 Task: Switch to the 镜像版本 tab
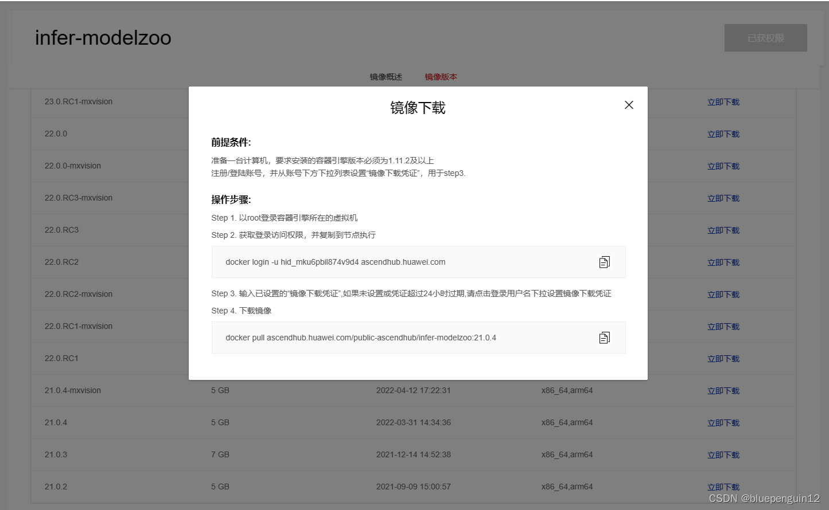coord(441,77)
